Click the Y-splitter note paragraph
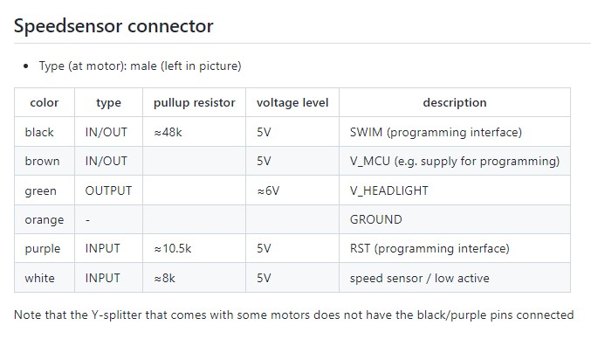Image resolution: width=591 pixels, height=339 pixels. point(293,315)
